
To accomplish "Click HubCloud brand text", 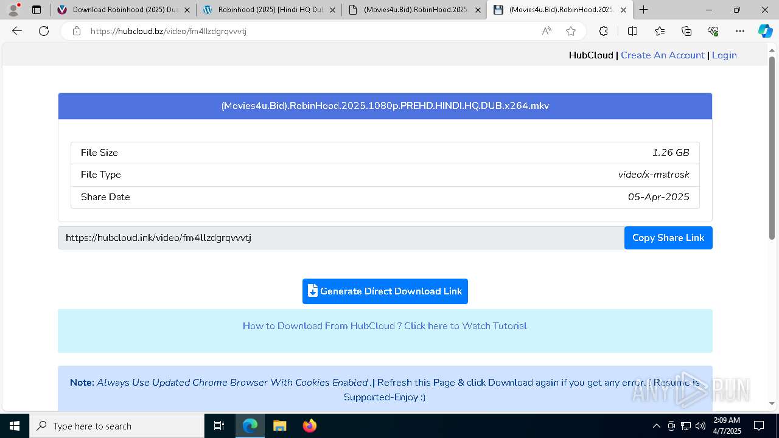I will pos(591,55).
